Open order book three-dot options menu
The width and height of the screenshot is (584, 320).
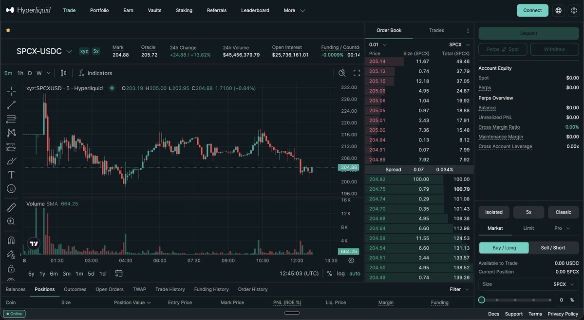[x=468, y=31]
